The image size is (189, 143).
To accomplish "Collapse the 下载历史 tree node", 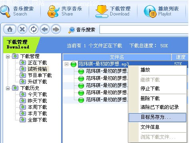I will pos(8,88).
